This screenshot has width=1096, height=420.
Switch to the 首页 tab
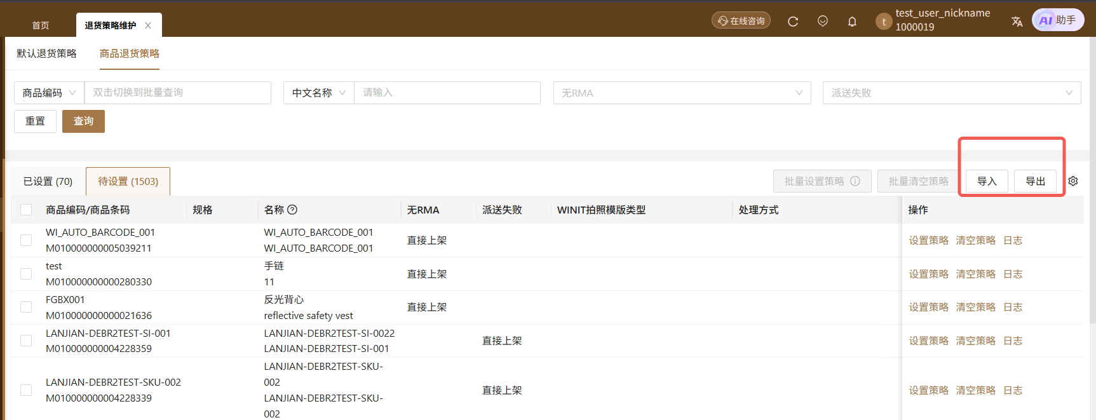point(41,25)
